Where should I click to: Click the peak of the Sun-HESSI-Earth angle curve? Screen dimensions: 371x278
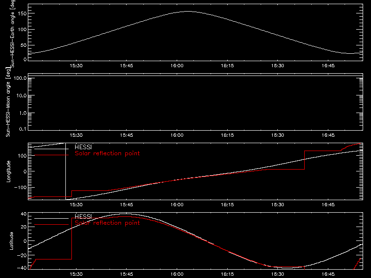[188, 11]
